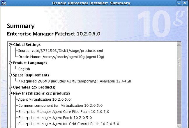This screenshot has height=128, width=189.
Task: Collapse the Global Settings node
Action: 10,45
